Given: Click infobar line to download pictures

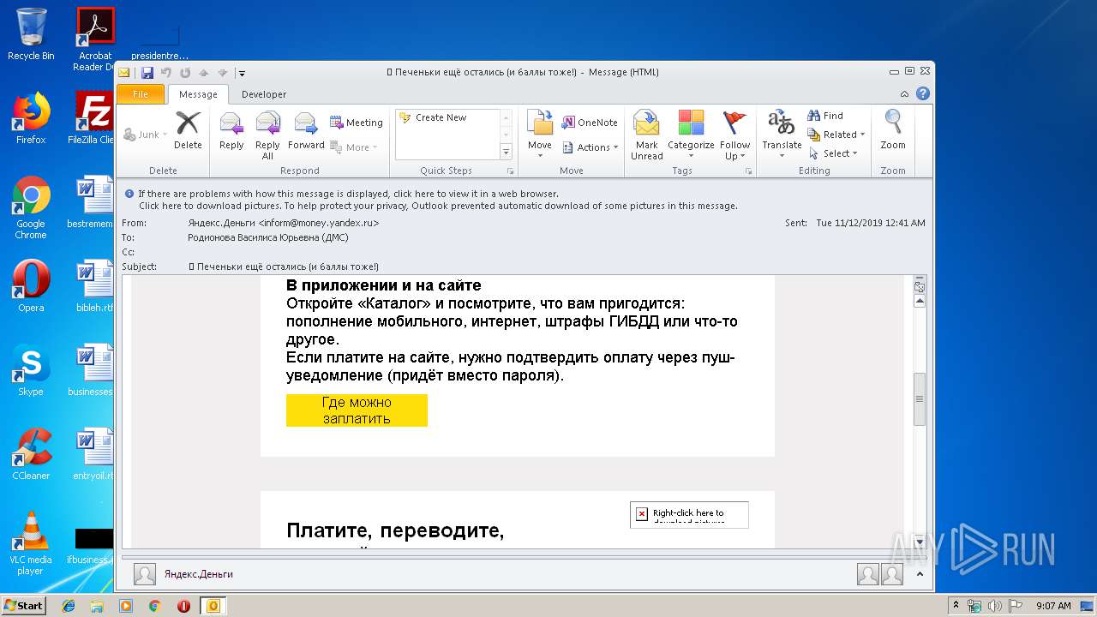Looking at the screenshot, I should click(437, 206).
